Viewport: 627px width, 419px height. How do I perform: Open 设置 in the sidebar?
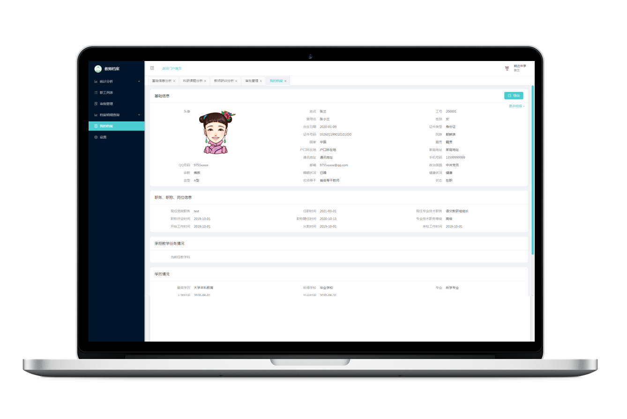tap(116, 137)
